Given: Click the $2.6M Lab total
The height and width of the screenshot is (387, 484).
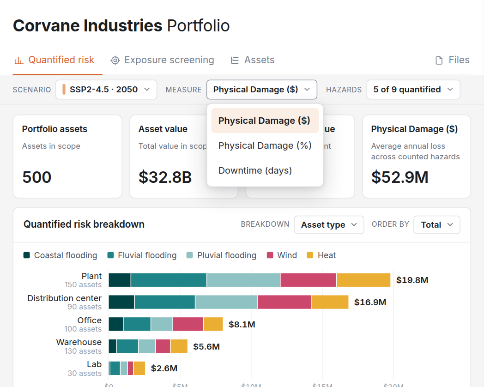Looking at the screenshot, I should pos(164,368).
